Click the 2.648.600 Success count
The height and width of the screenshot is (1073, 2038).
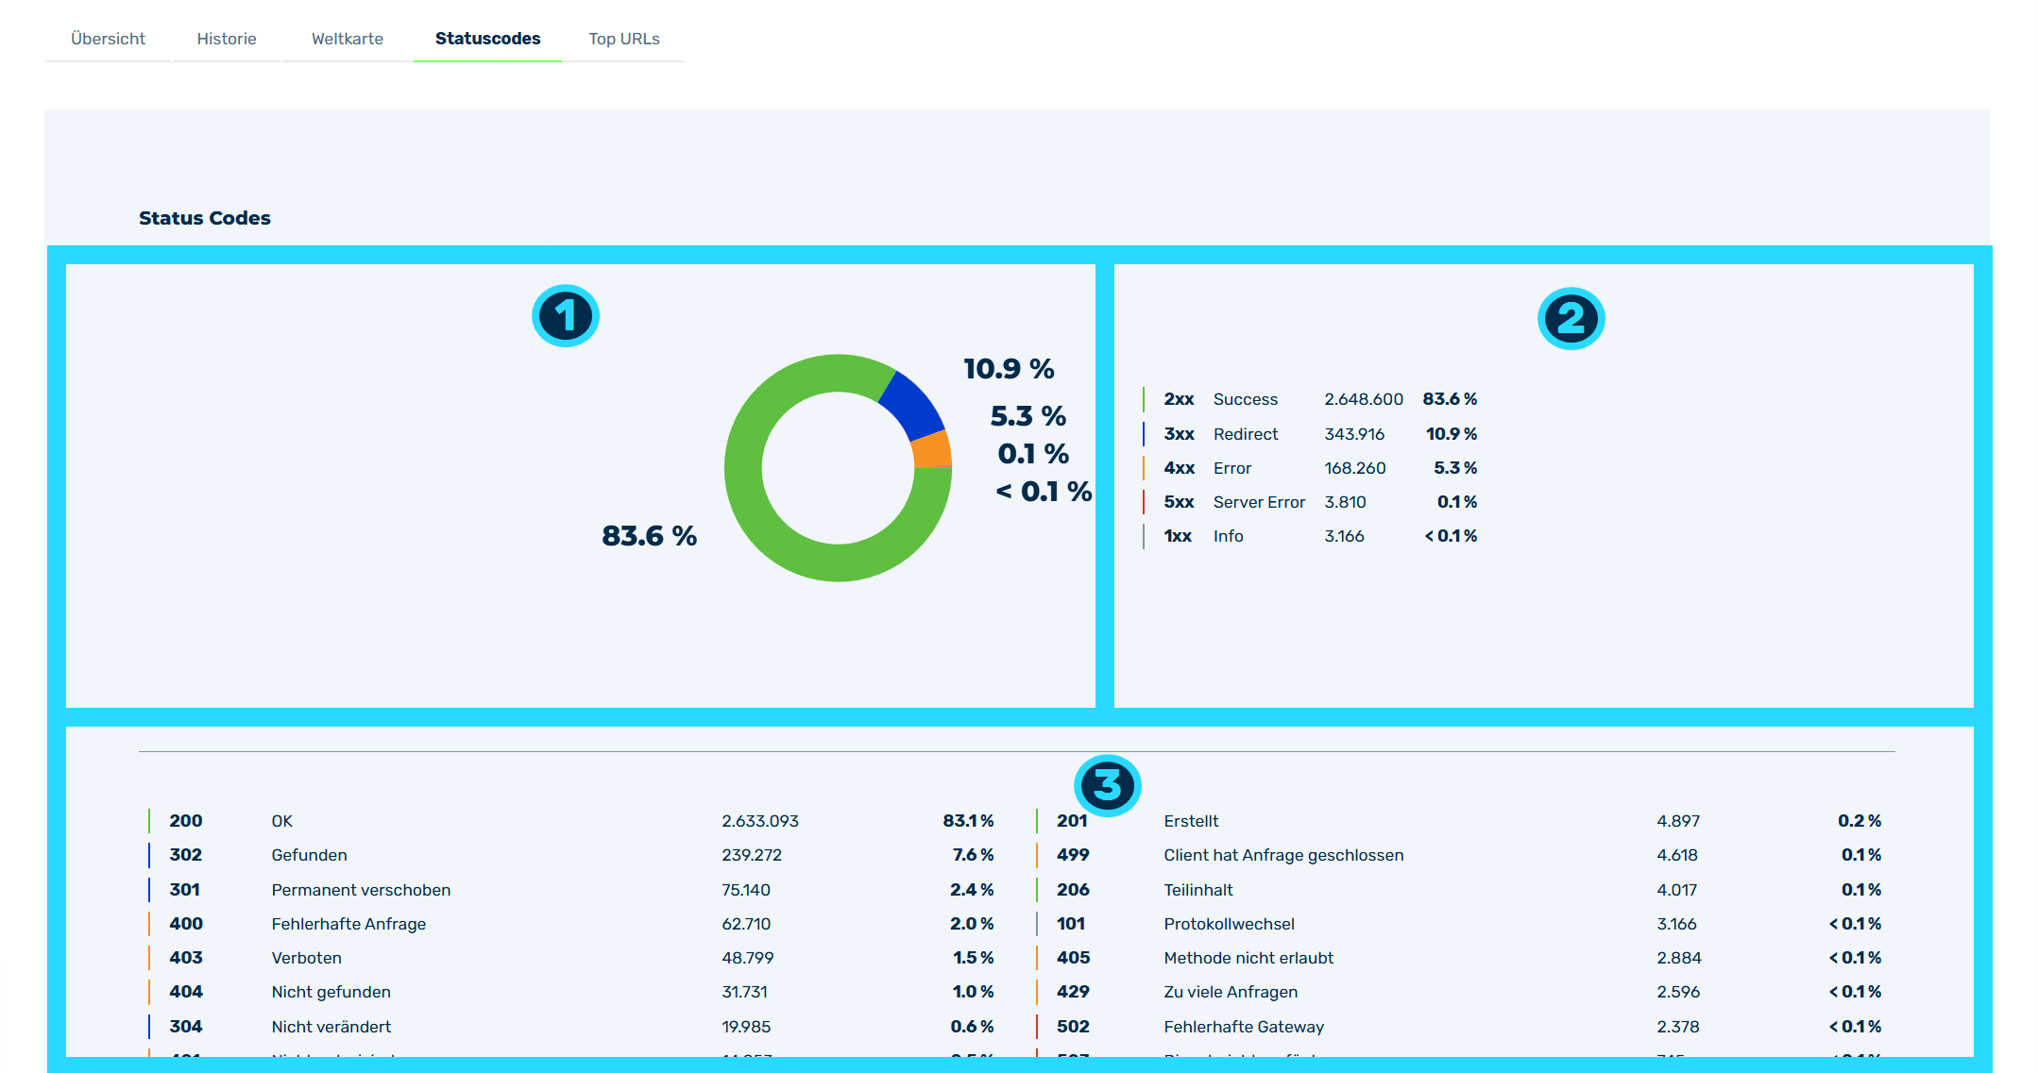pos(1364,399)
